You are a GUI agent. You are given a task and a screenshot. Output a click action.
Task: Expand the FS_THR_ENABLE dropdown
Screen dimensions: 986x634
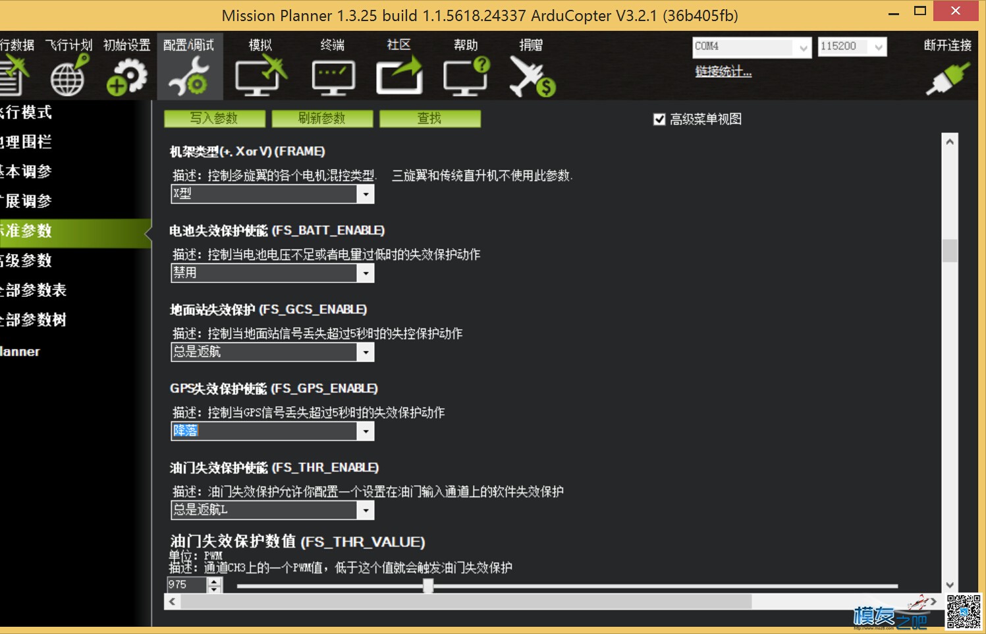pos(366,510)
